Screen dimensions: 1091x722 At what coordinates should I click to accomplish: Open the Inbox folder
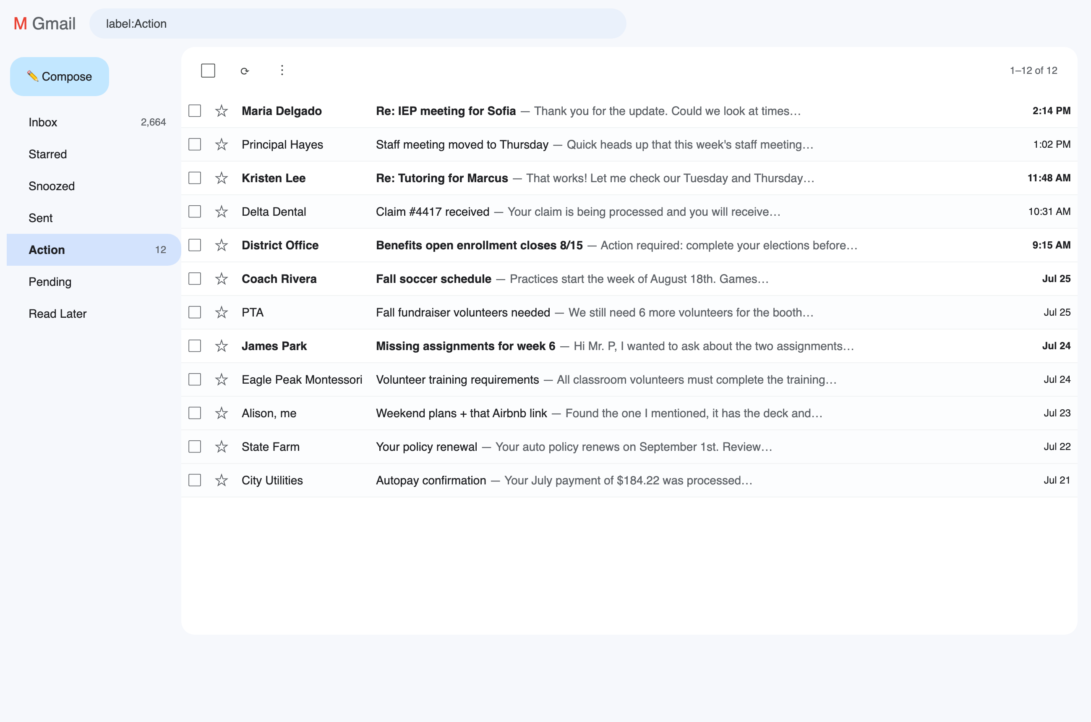tap(94, 123)
